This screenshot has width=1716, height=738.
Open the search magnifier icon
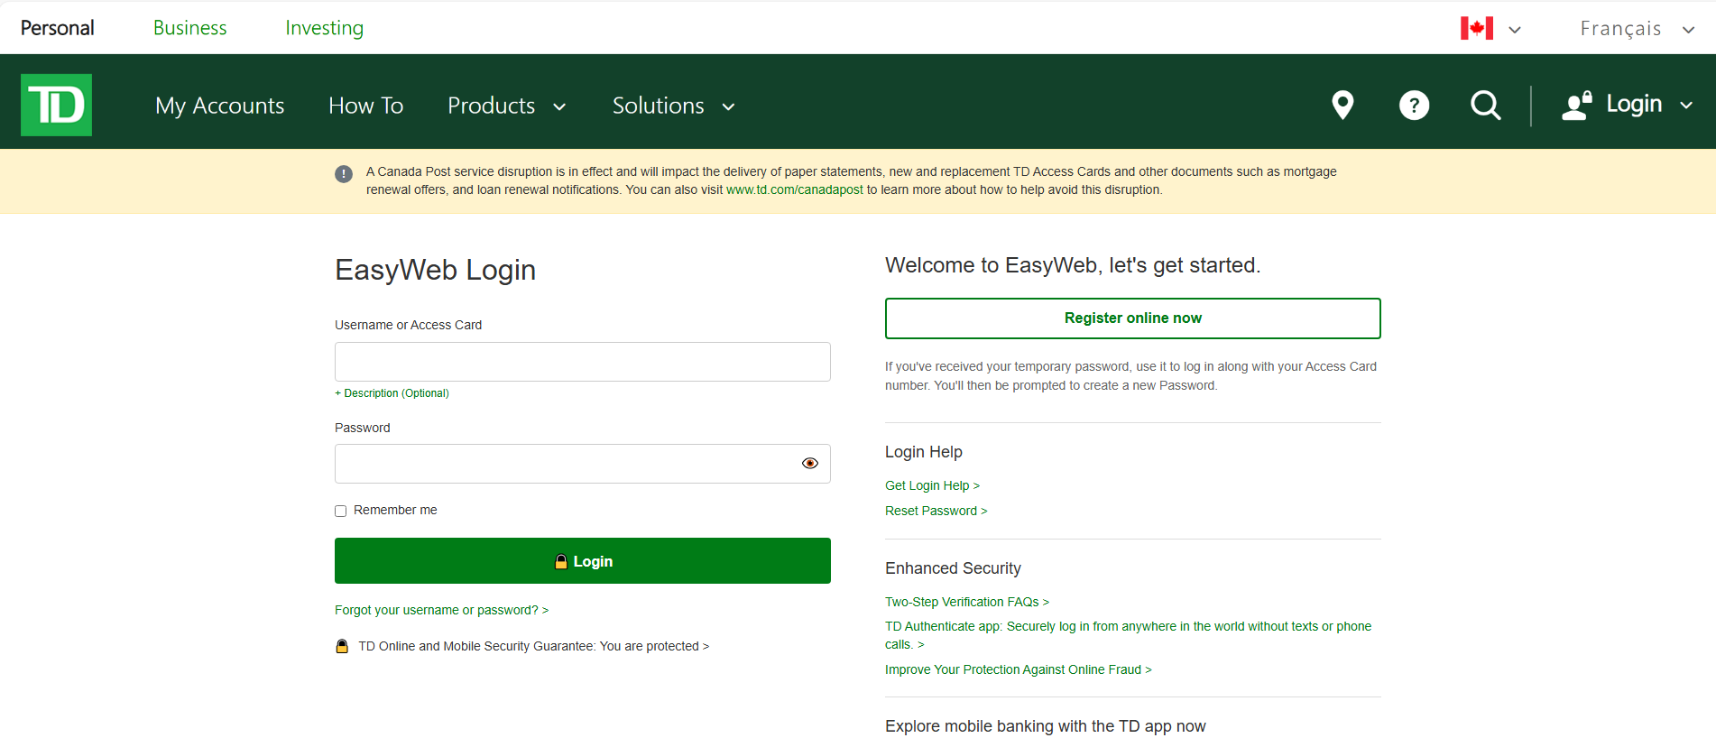[1485, 106]
